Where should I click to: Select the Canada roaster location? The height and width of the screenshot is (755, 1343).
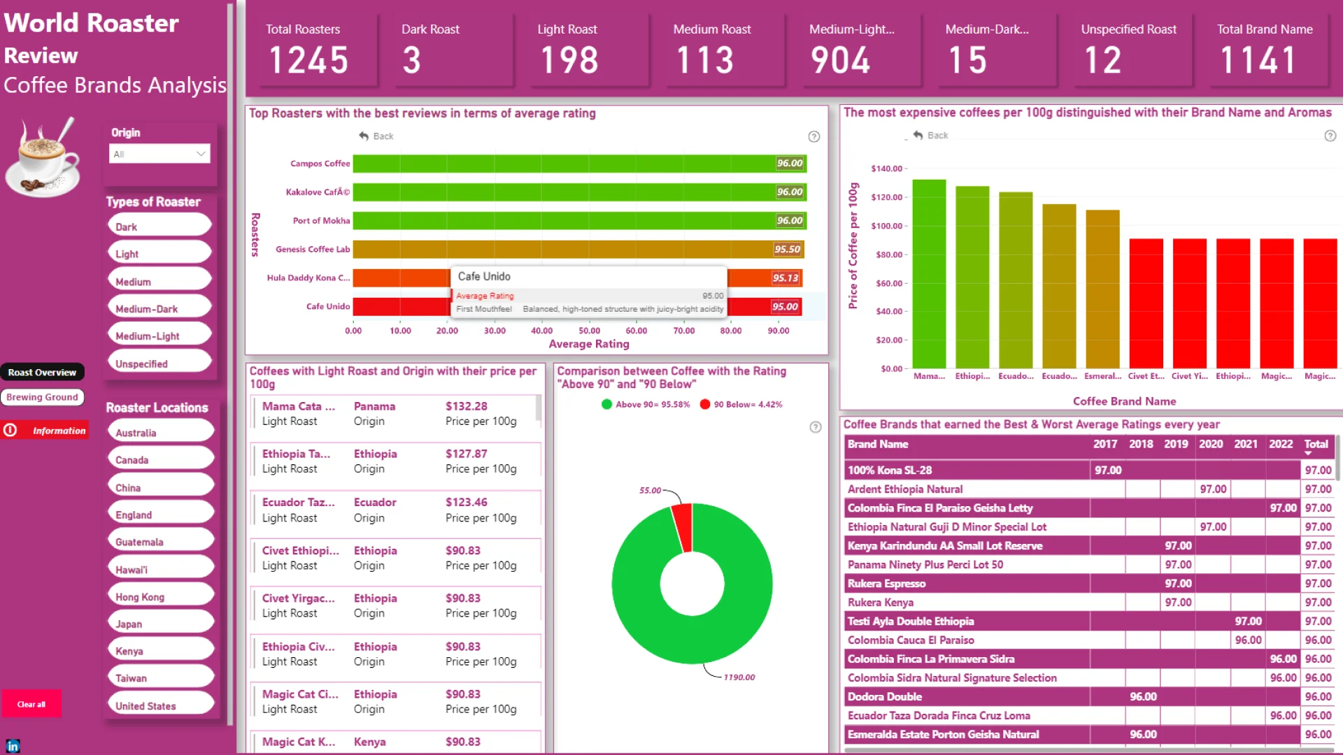coord(161,459)
